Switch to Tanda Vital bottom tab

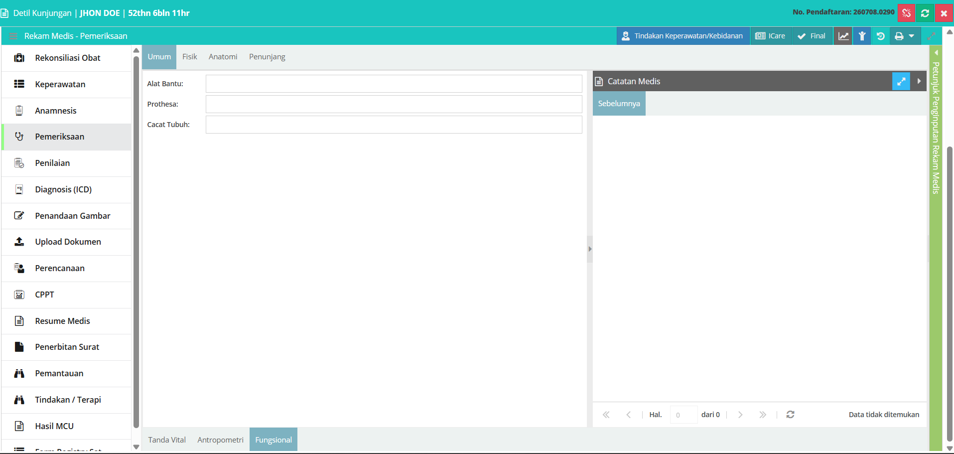pos(167,440)
